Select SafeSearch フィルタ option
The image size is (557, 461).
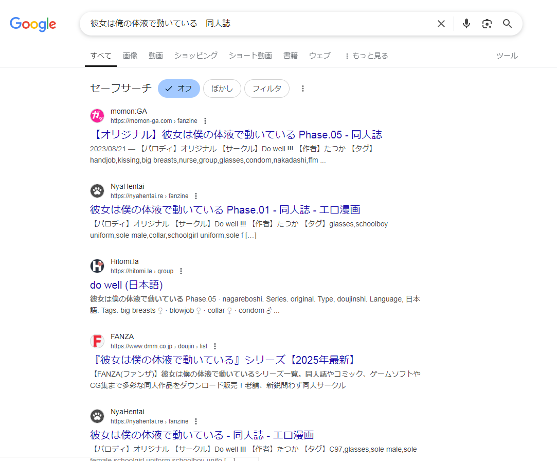[267, 88]
